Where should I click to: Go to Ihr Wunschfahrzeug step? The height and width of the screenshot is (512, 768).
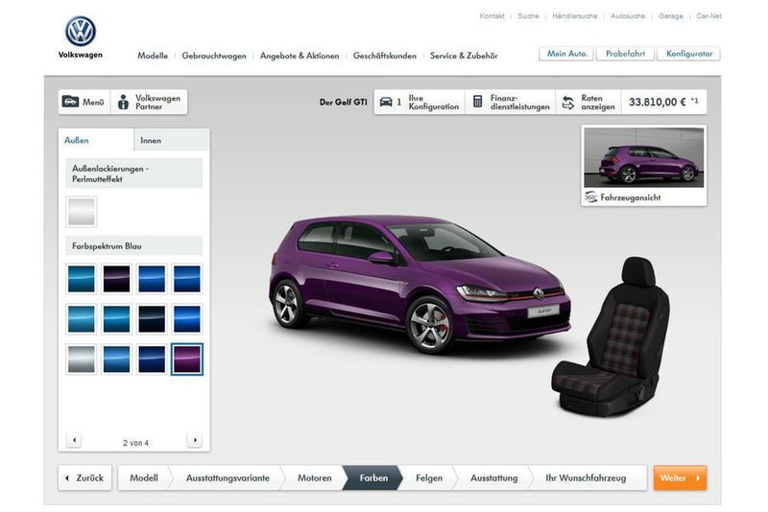coord(586,477)
